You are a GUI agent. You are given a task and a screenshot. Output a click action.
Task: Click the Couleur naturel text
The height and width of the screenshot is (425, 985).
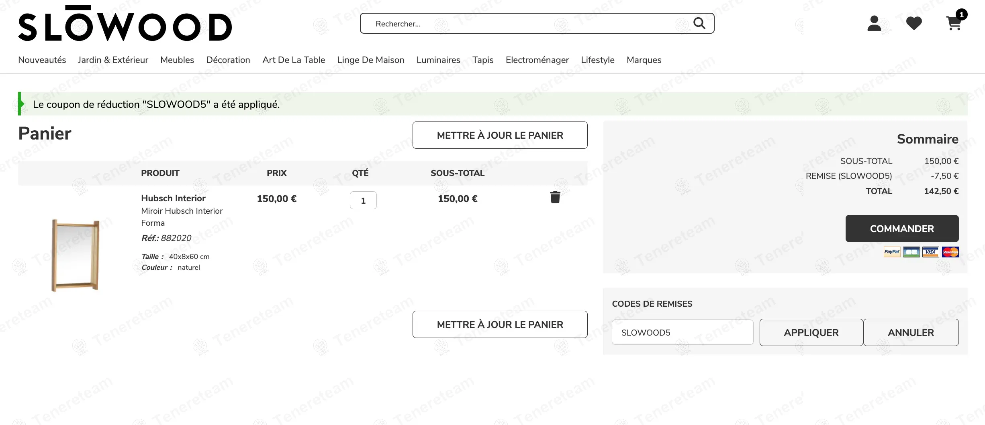pos(170,267)
